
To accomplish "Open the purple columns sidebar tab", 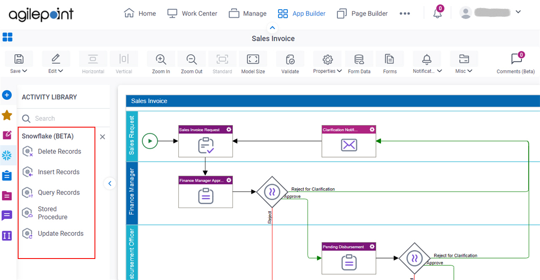I will (x=7, y=236).
